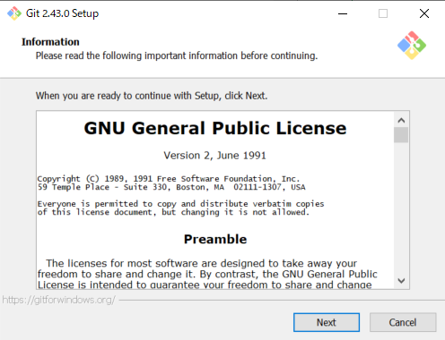Click the GNU General Public License heading
The width and height of the screenshot is (445, 340).
point(215,128)
